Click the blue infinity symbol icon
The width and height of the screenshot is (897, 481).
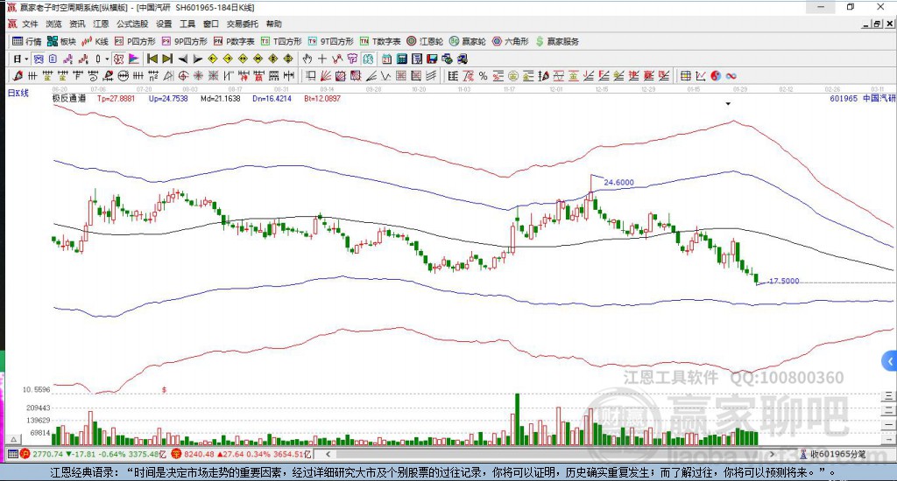click(731, 76)
